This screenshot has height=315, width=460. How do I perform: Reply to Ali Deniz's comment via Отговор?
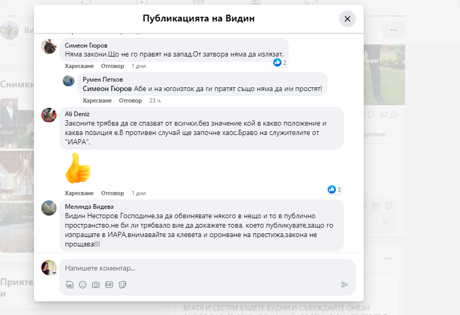click(113, 193)
